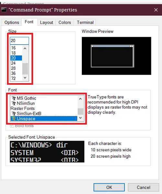The height and width of the screenshot is (194, 162).
Task: Pick font size 36
Action: 16,73
